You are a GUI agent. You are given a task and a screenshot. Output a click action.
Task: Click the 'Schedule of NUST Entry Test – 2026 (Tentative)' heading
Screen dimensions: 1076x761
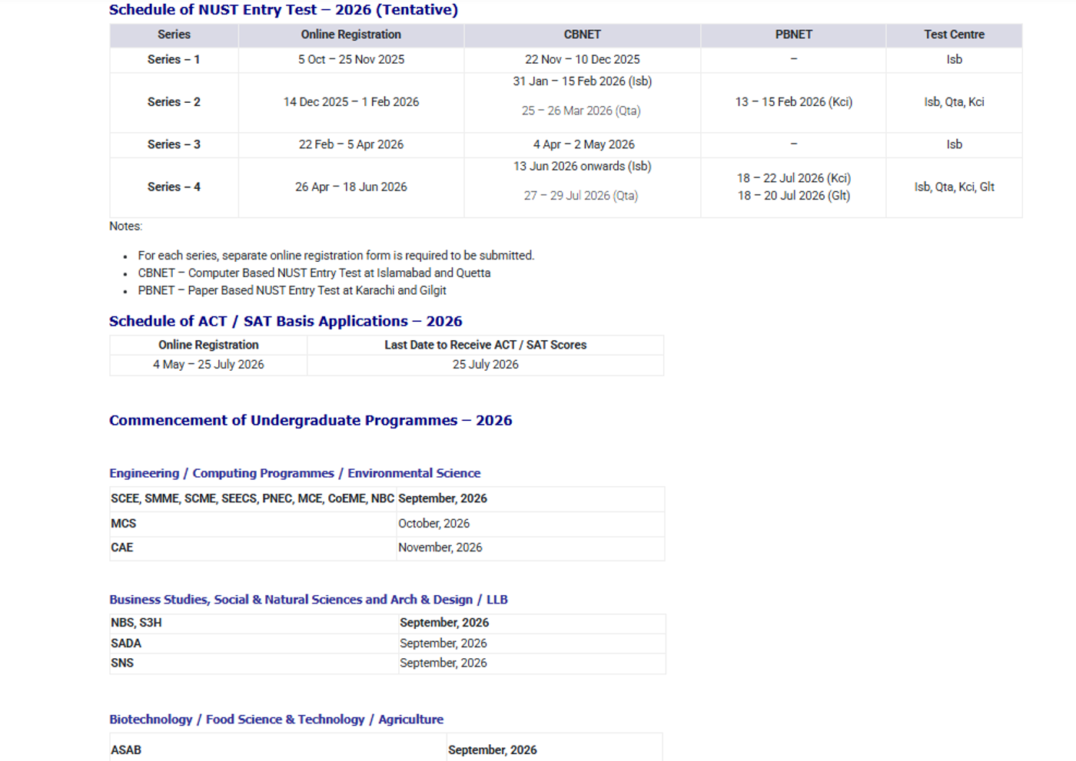point(284,10)
